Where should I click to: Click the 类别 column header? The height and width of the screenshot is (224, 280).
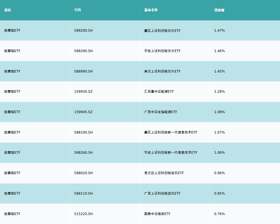(8, 10)
